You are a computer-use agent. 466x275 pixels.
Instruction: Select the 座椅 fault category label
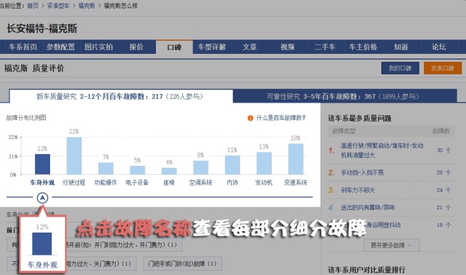tap(169, 182)
